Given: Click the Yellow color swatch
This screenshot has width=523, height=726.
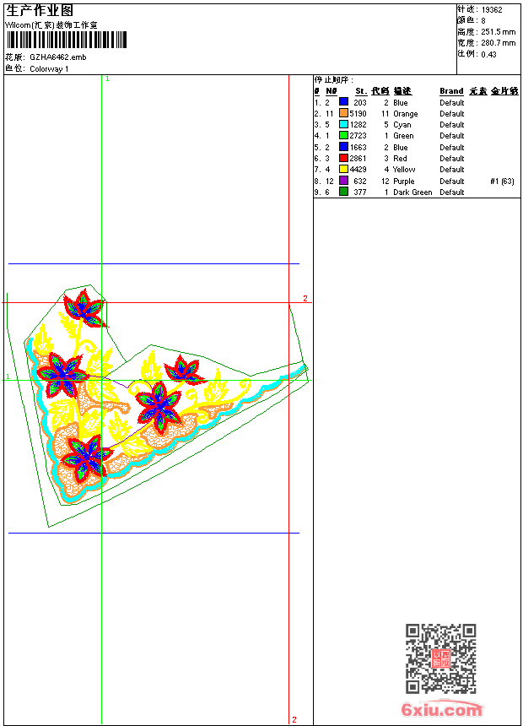Looking at the screenshot, I should click(344, 170).
